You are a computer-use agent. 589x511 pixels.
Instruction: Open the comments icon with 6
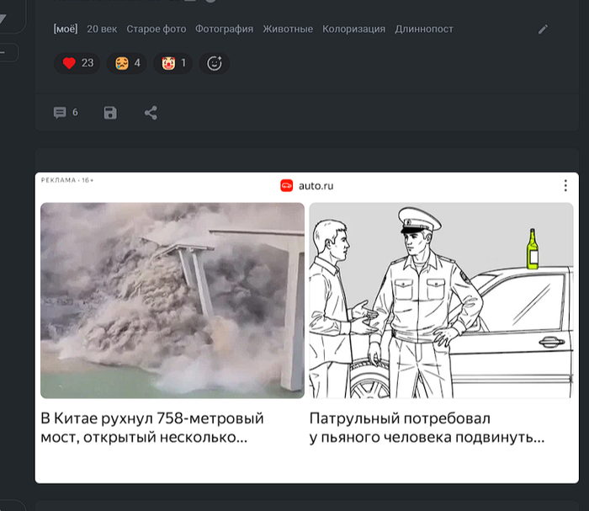tap(66, 112)
